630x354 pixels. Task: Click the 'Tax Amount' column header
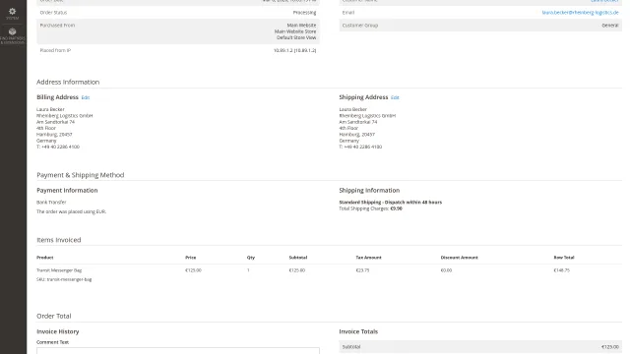pos(368,258)
